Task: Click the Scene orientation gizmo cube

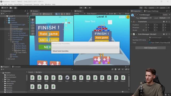Action: click(66, 23)
